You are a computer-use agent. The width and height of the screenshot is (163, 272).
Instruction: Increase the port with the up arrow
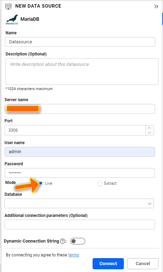coord(149,128)
